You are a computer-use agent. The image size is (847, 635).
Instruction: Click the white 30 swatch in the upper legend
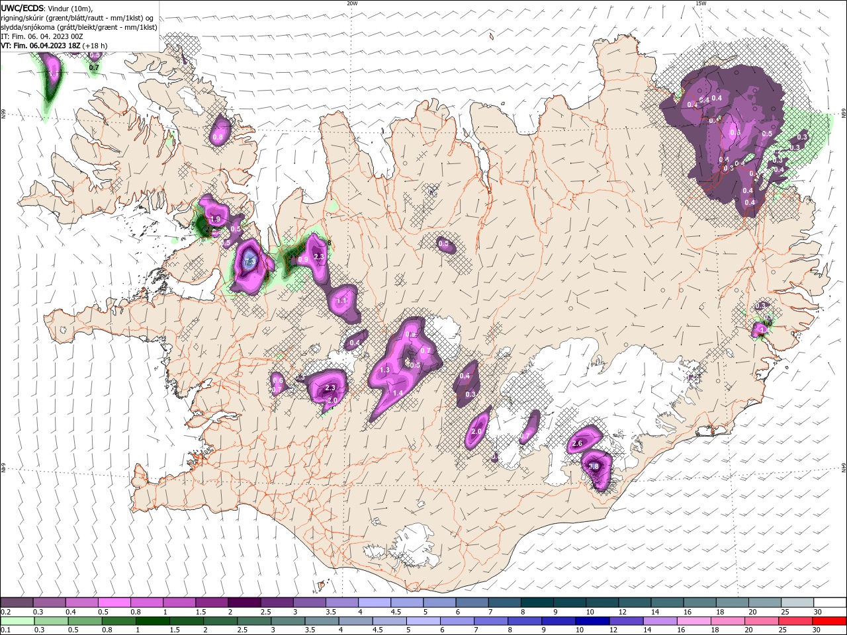(x=830, y=603)
